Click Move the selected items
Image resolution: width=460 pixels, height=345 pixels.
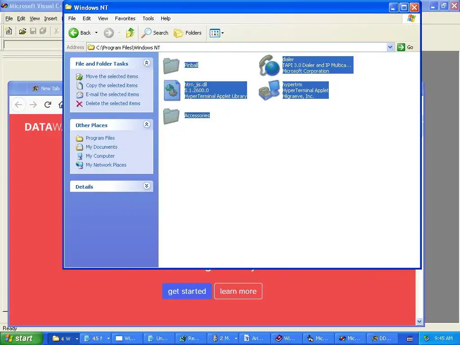pyautogui.click(x=112, y=76)
